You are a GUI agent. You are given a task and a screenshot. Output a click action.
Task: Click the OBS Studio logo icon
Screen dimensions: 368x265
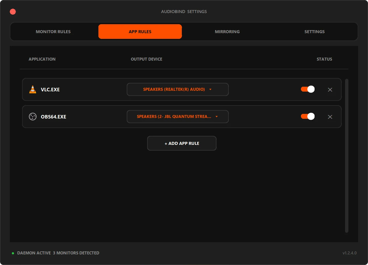tap(33, 117)
